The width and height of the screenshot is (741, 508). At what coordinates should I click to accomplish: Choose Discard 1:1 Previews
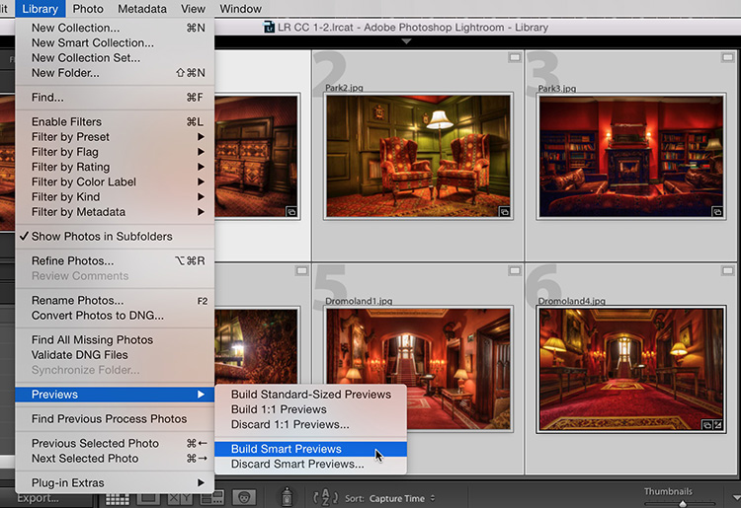click(x=310, y=424)
